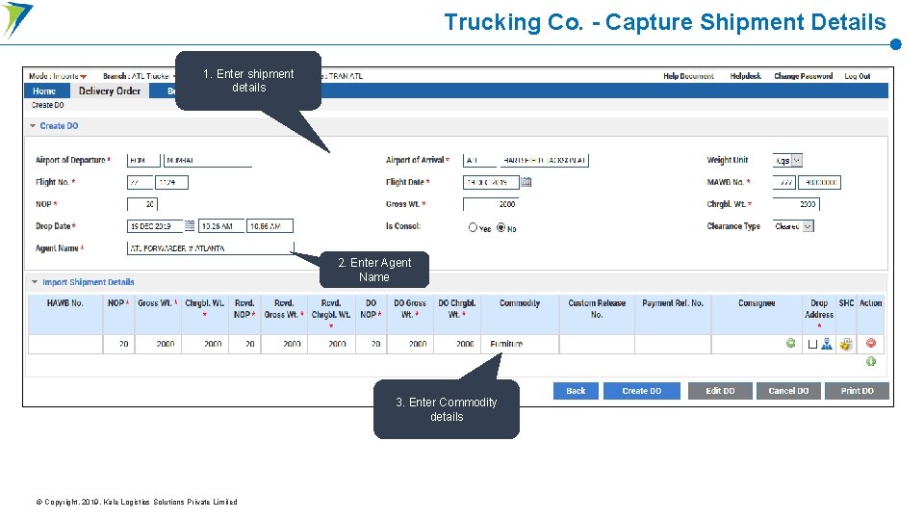Click the Gross Wt. field in Create DO
The height and width of the screenshot is (520, 924).
click(490, 204)
